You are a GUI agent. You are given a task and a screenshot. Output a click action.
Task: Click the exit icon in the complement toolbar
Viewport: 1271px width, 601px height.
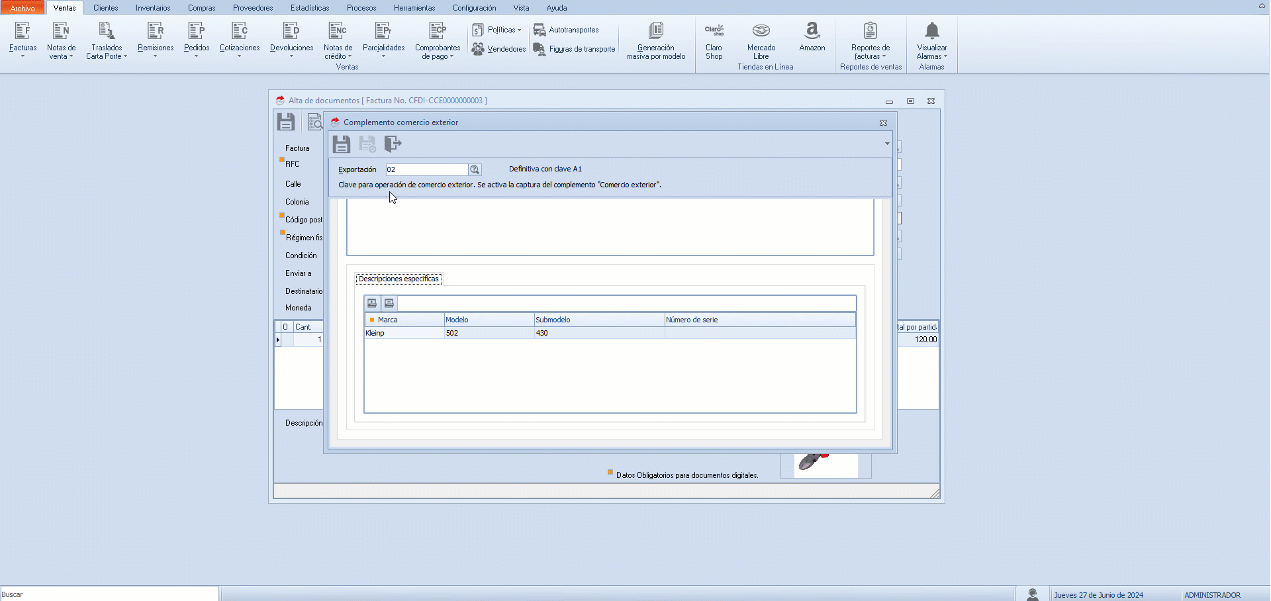(393, 144)
